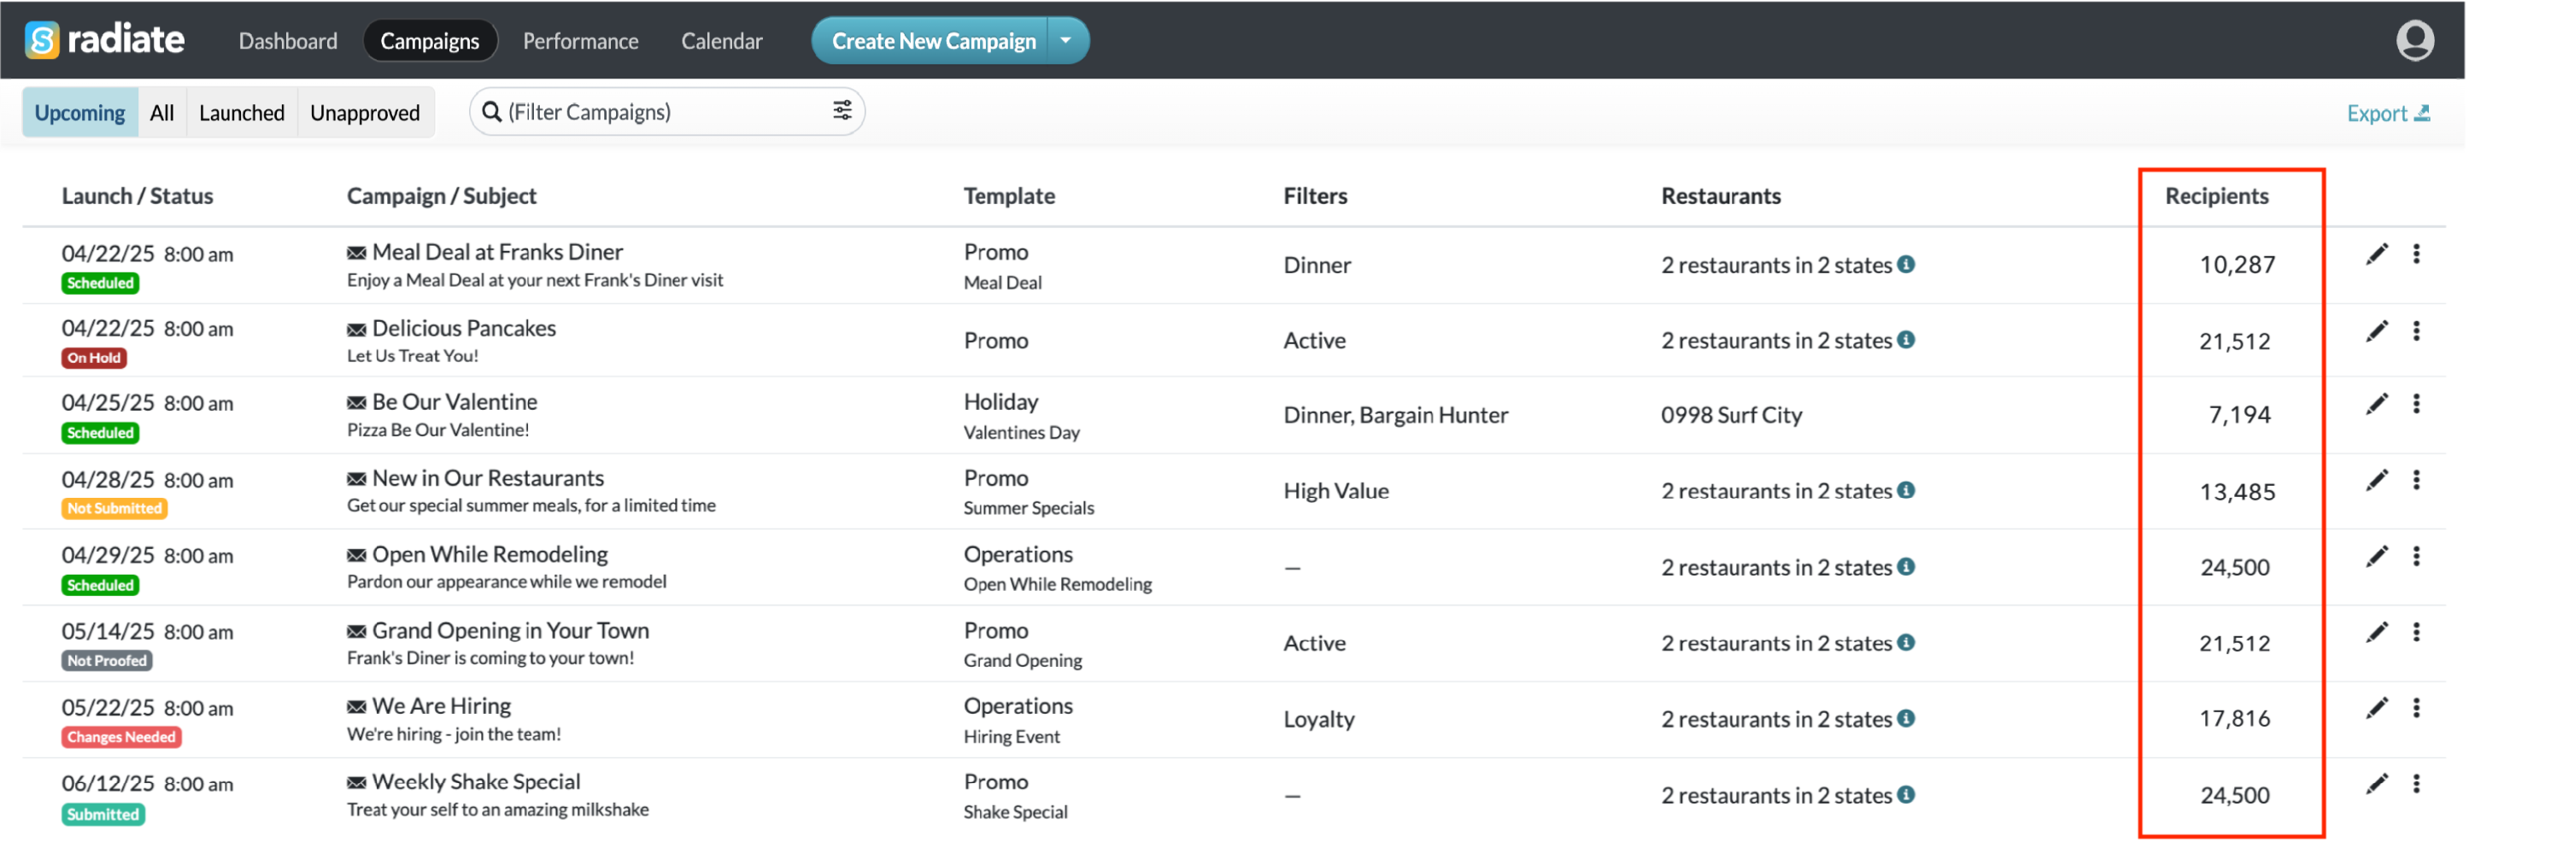Click the Submitted status badge
2563x854 pixels.
point(103,814)
